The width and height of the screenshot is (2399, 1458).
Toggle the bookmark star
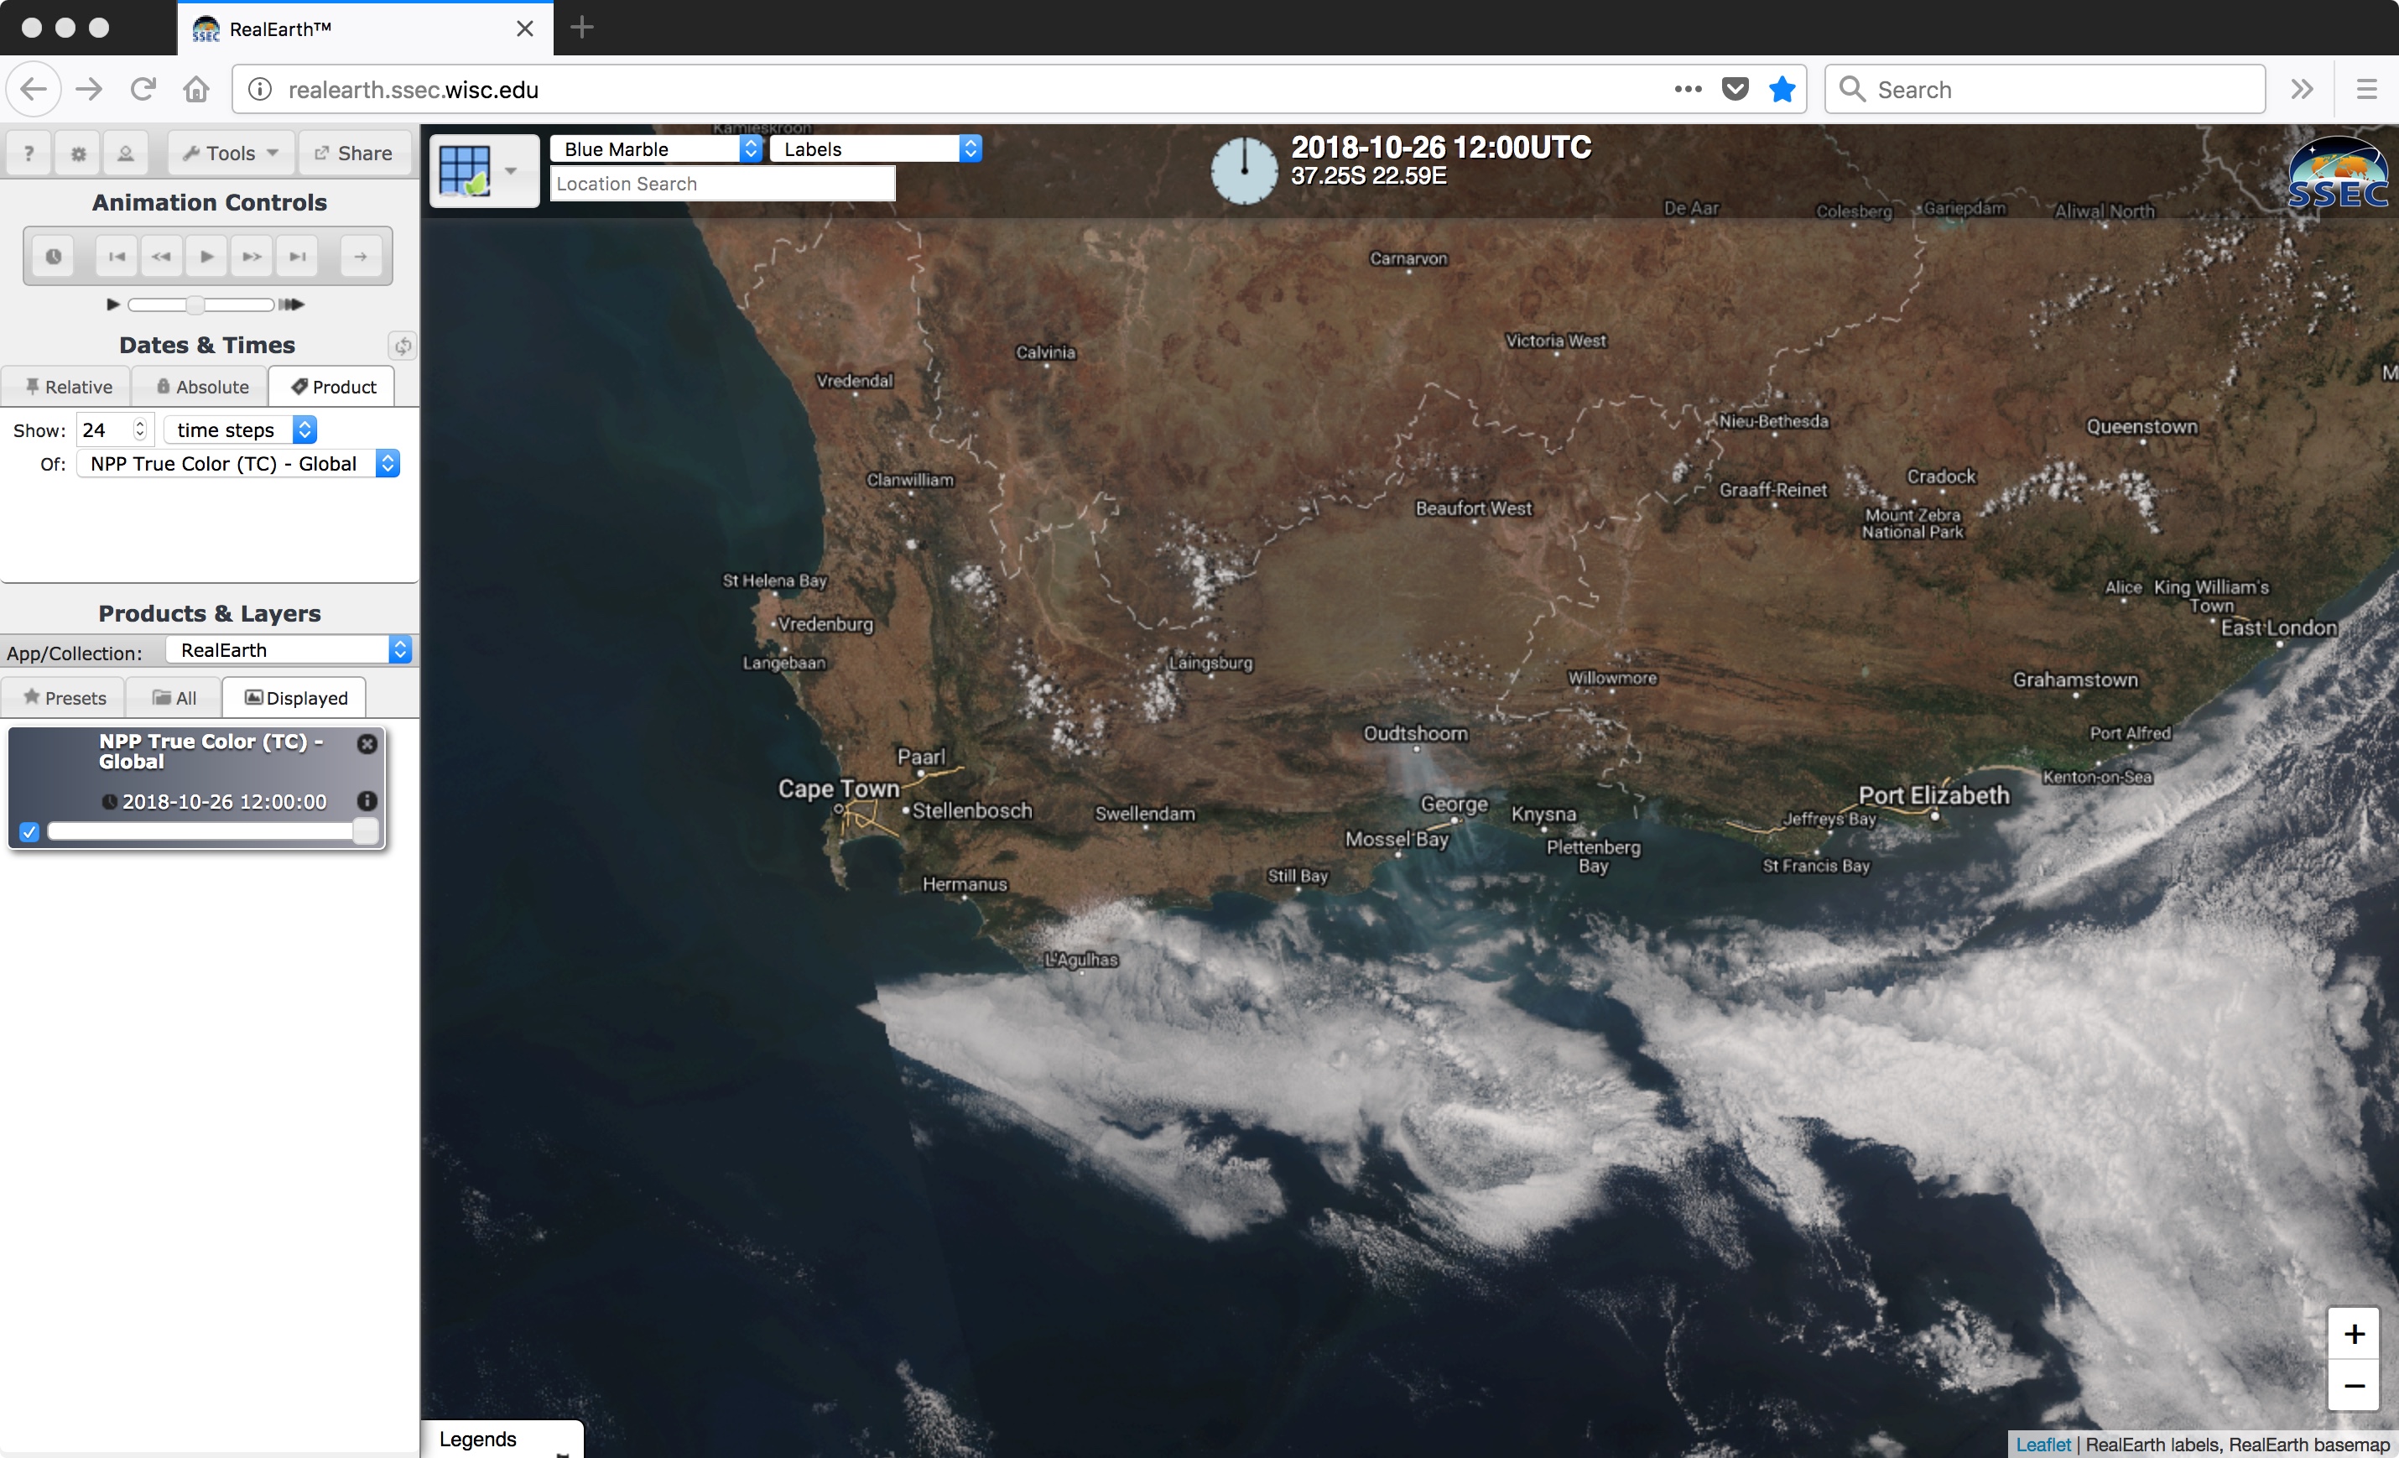(x=1782, y=90)
